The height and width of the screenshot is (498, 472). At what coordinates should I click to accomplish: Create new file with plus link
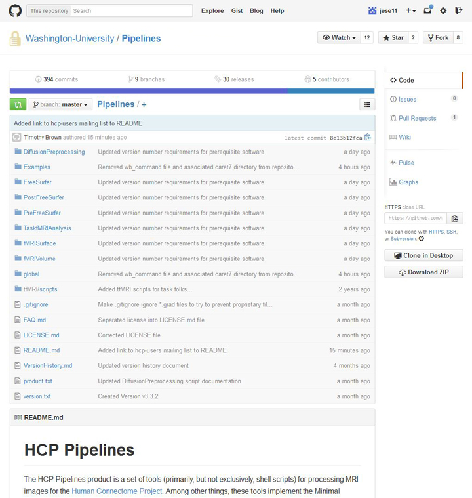(x=144, y=104)
